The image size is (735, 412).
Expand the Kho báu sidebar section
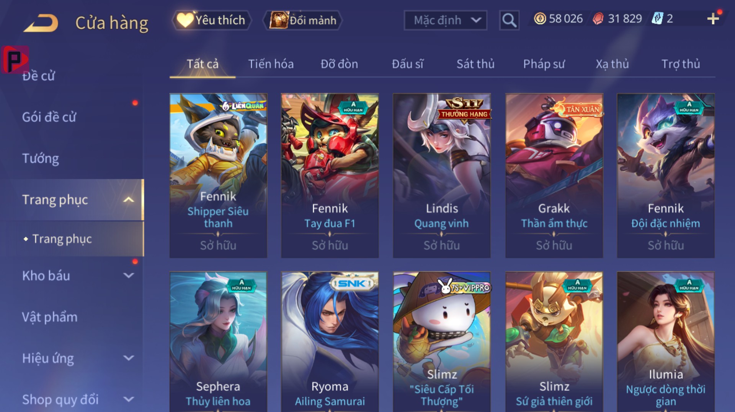click(x=129, y=275)
